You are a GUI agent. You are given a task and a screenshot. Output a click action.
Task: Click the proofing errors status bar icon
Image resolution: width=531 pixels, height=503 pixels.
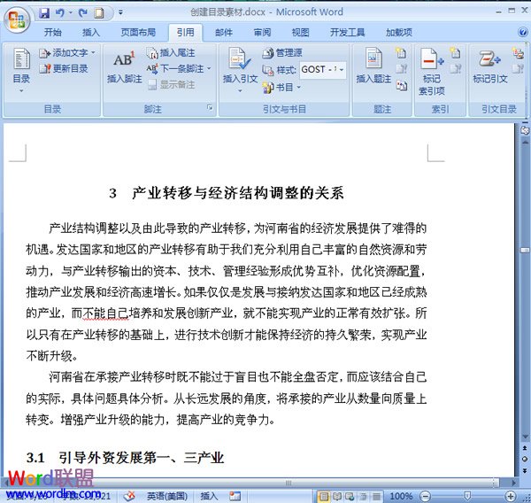click(x=129, y=497)
